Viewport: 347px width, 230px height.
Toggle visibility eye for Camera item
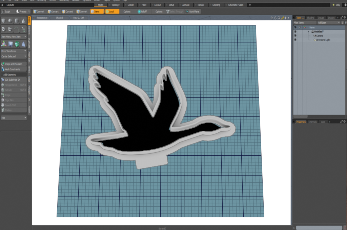coord(295,35)
